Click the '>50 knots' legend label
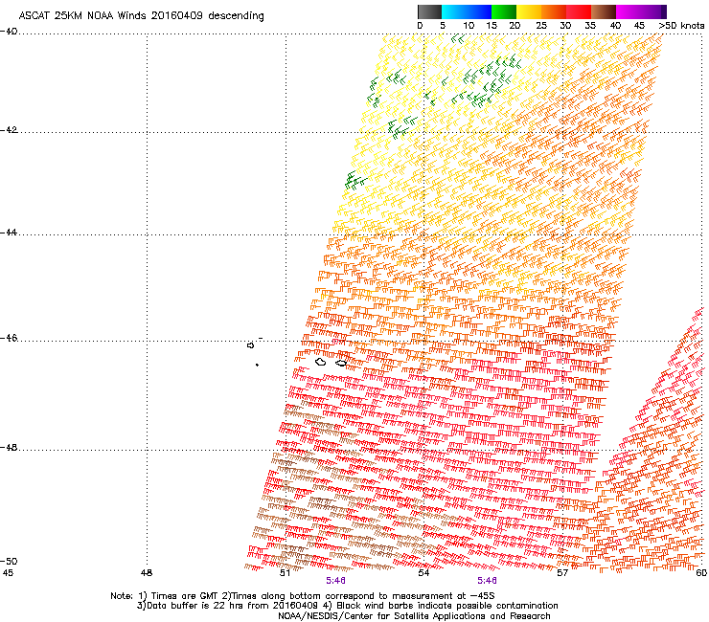 click(x=681, y=26)
